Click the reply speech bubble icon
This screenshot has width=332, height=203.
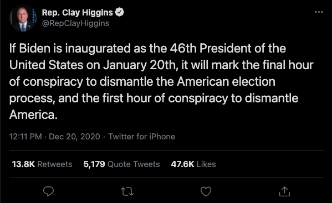pyautogui.click(x=48, y=191)
